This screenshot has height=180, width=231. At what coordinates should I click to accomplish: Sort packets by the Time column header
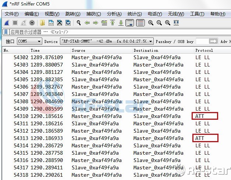coord(35,50)
